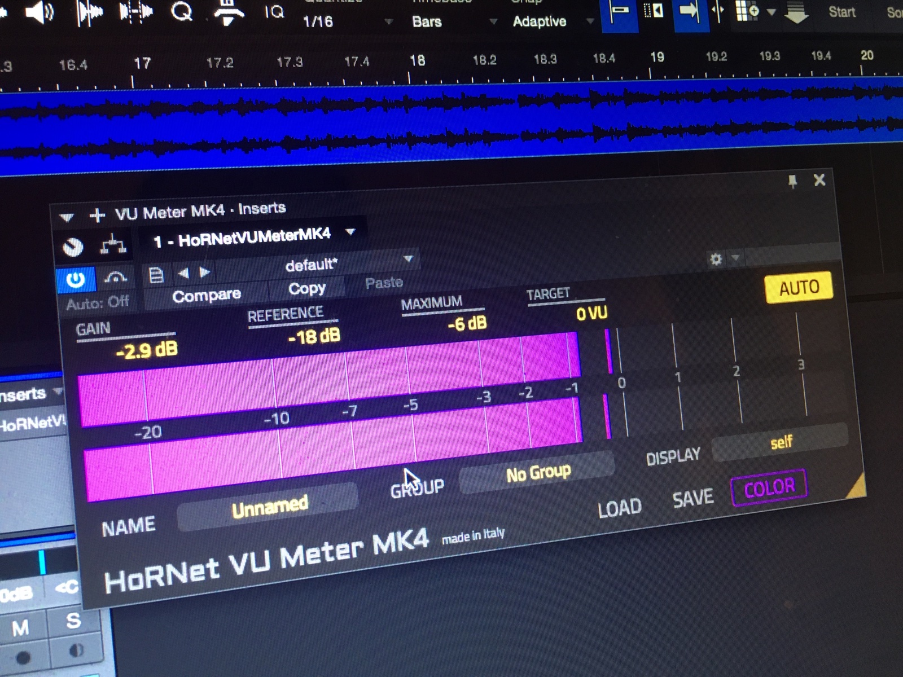
Task: Pin the plugin window
Action: click(792, 181)
